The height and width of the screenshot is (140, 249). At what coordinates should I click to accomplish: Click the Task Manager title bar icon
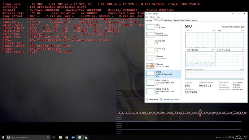[x=147, y=14]
